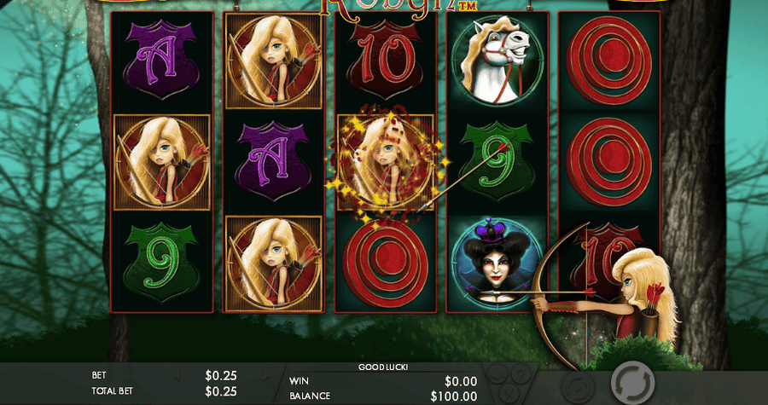This screenshot has height=405, width=768.
Task: Click the green 9 shield pierced by an arrow
Action: click(497, 161)
